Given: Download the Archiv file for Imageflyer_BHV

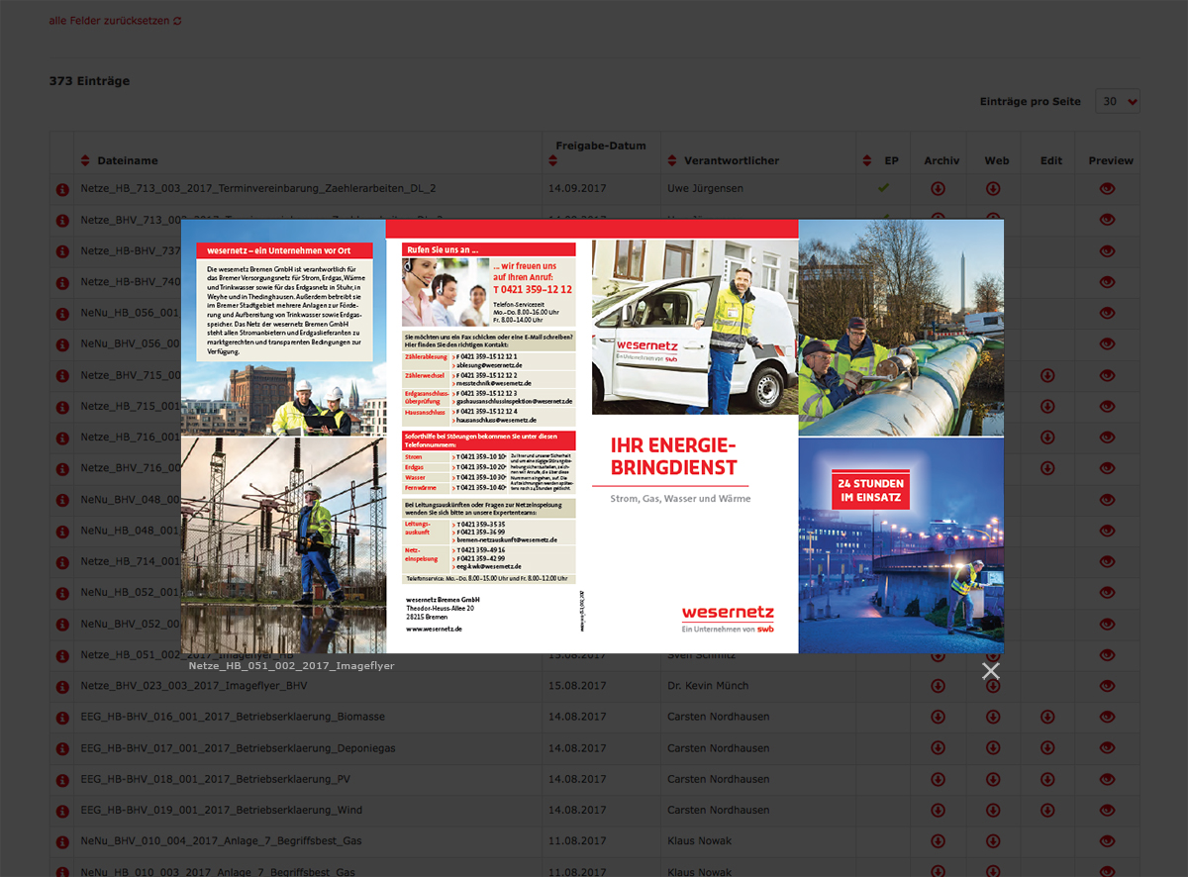Looking at the screenshot, I should (939, 687).
